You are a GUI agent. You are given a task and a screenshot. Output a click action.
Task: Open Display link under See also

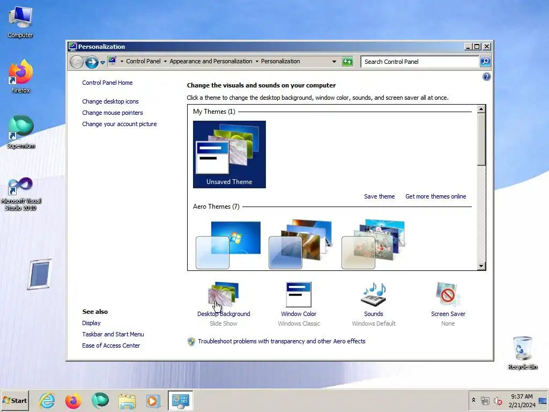pos(91,323)
